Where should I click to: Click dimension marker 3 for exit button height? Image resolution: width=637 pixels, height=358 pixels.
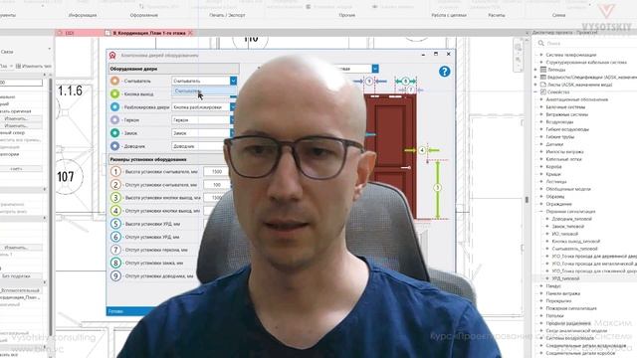[115, 198]
